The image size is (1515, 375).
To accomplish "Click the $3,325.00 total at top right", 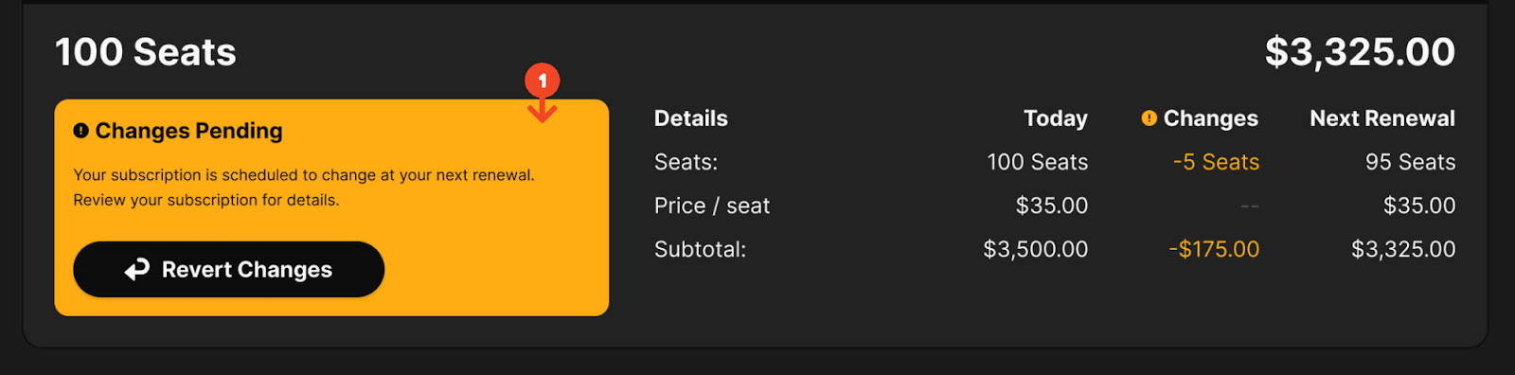I will tap(1360, 52).
